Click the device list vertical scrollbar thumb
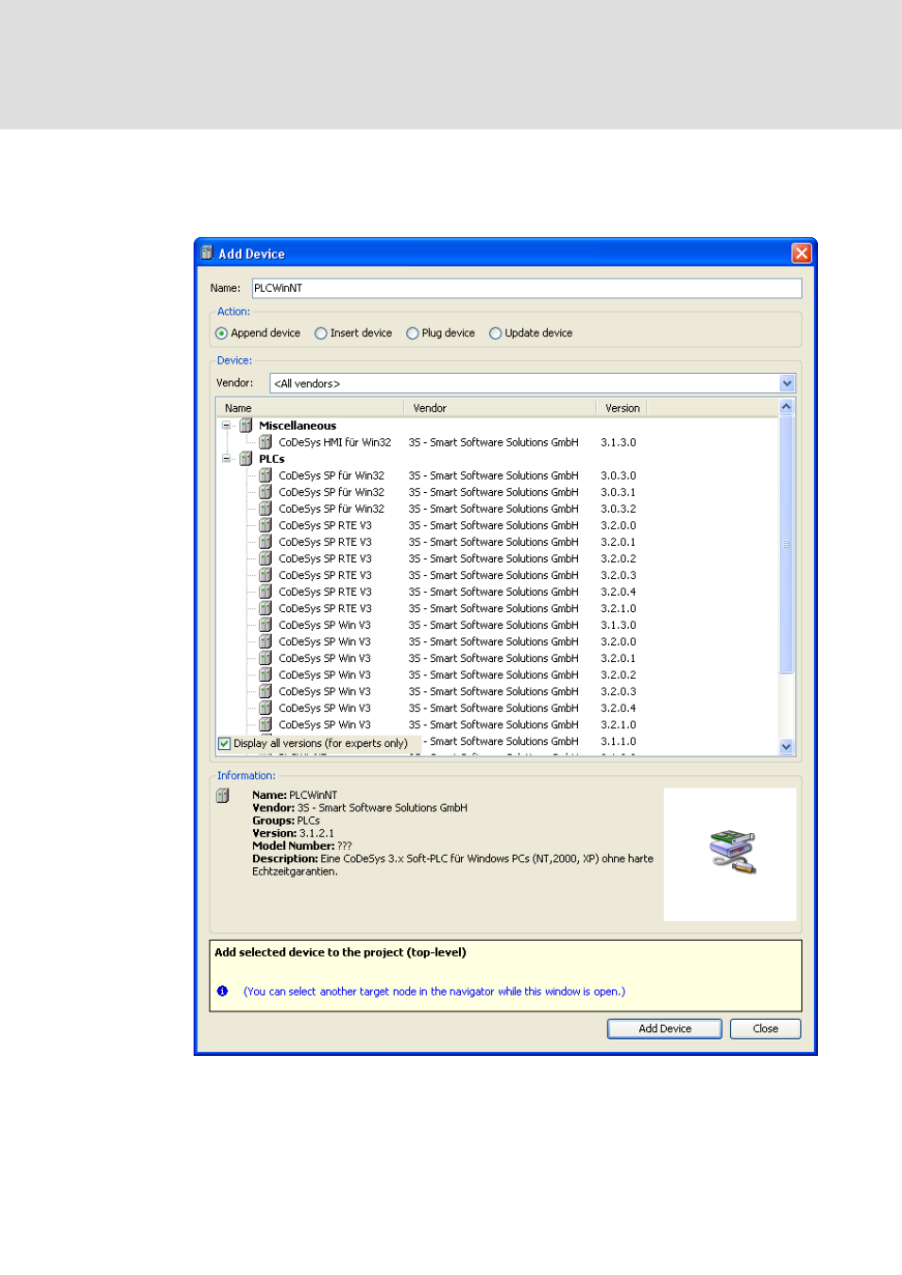This screenshot has width=902, height=1275. 787,544
